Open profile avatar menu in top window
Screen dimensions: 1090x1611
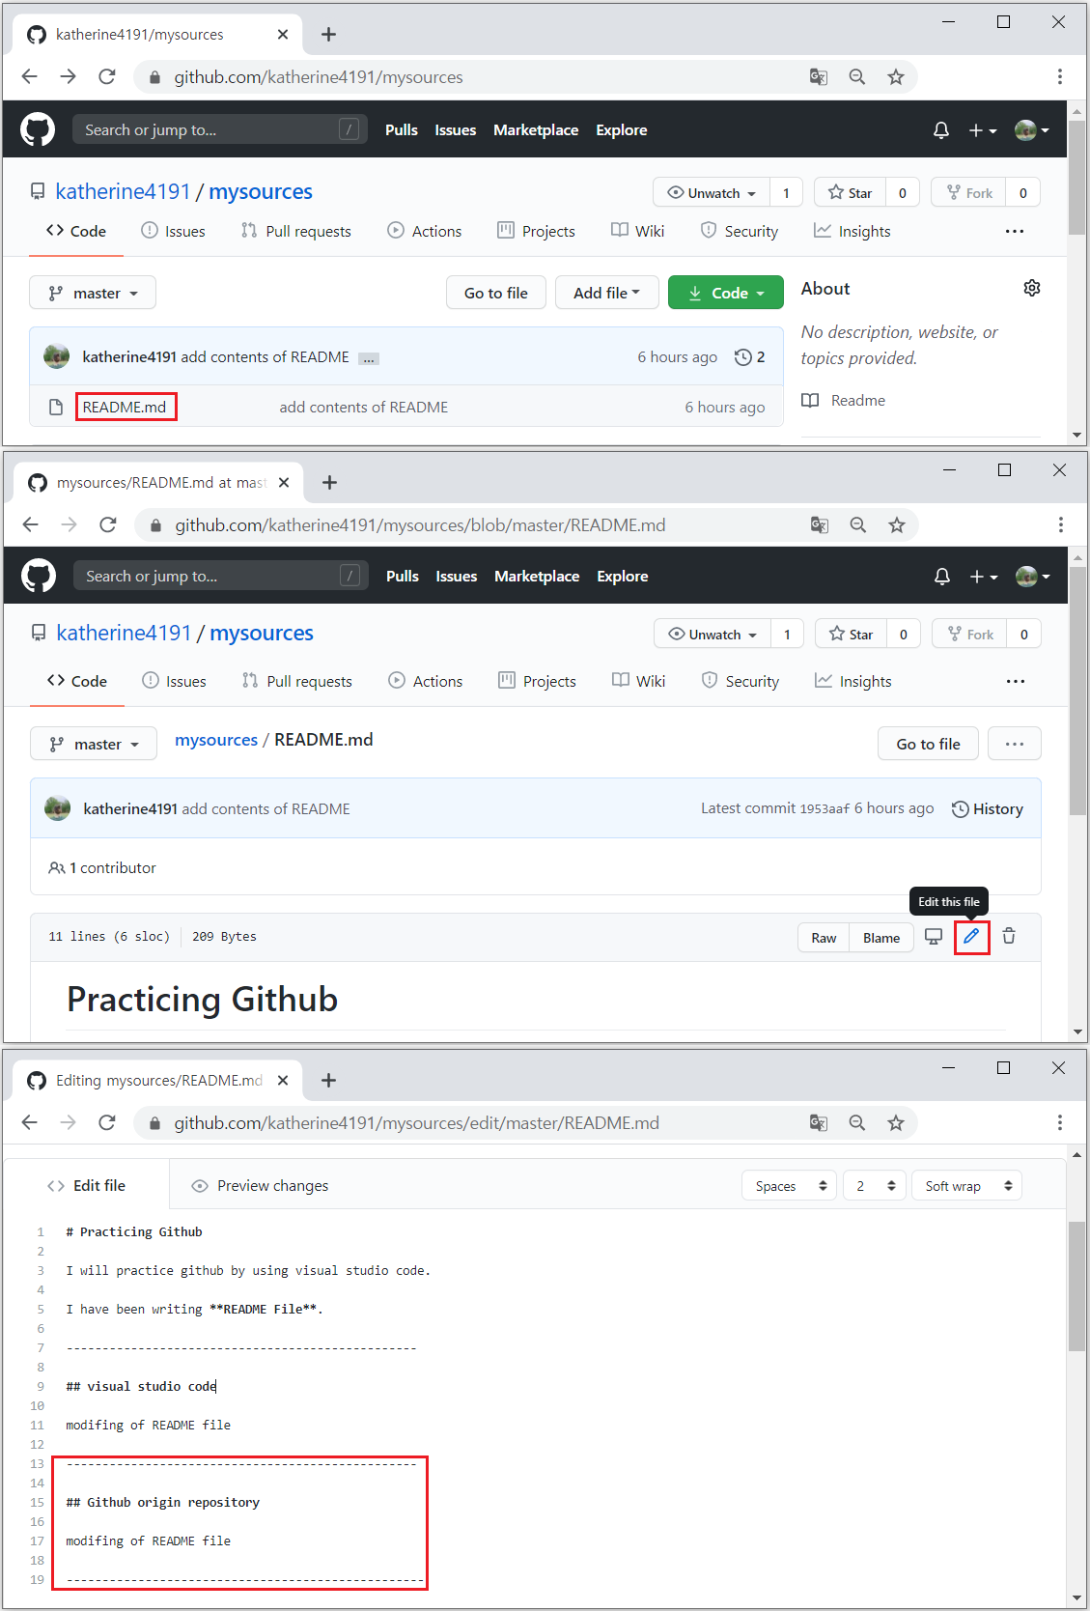click(x=1032, y=130)
